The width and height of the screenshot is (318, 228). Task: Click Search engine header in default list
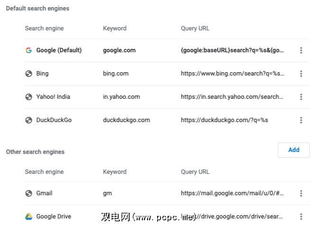pos(44,28)
